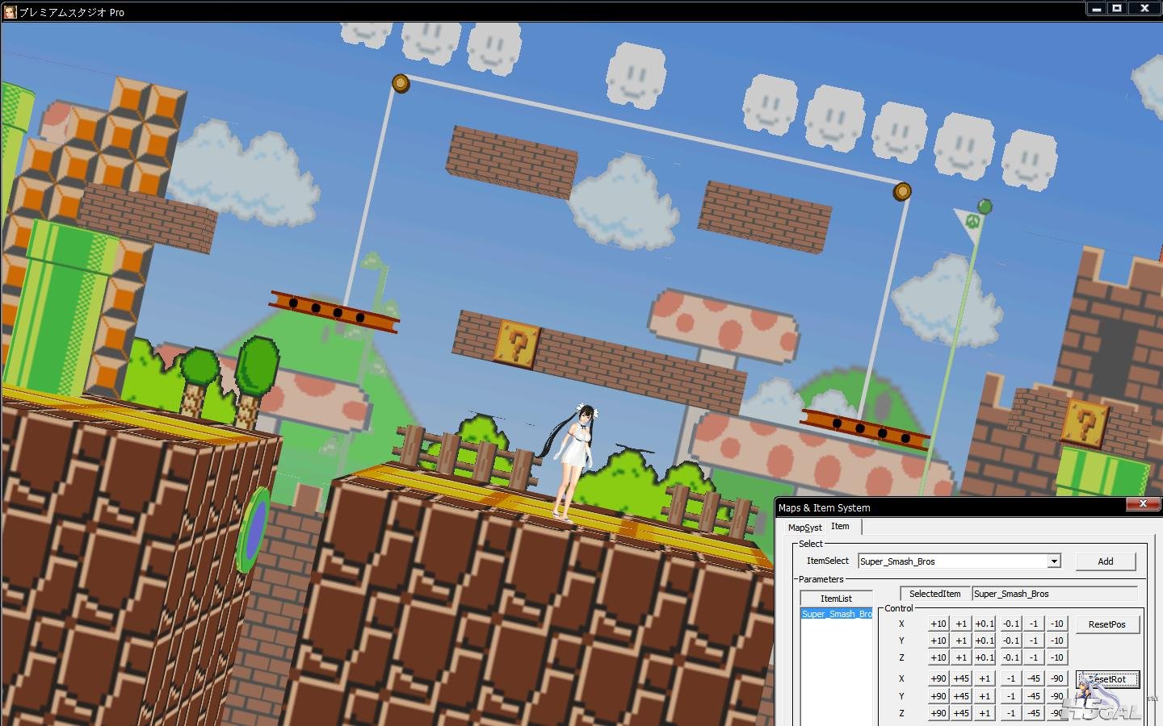
Task: Rotate item +45 around X axis
Action: (x=961, y=678)
